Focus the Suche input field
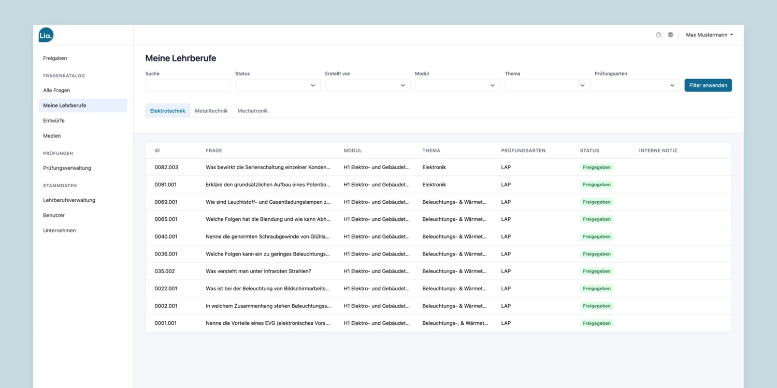 click(x=188, y=85)
